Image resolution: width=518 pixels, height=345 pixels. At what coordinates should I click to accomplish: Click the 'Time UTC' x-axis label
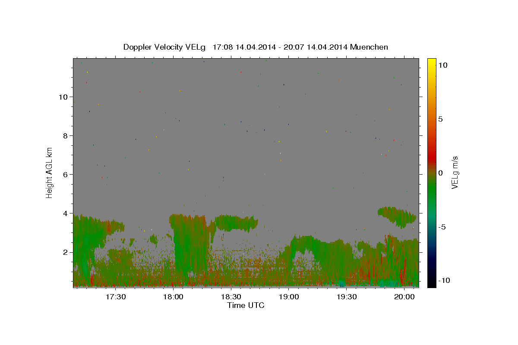(x=246, y=305)
